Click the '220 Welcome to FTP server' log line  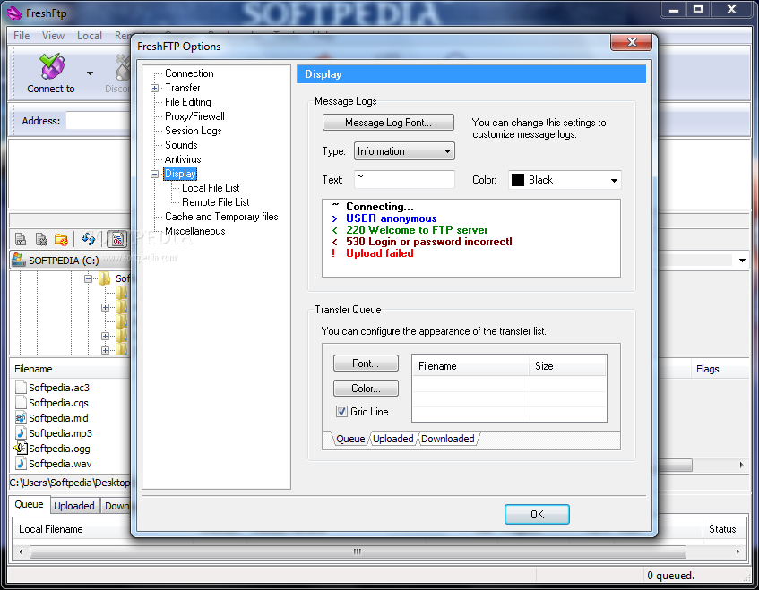point(417,230)
